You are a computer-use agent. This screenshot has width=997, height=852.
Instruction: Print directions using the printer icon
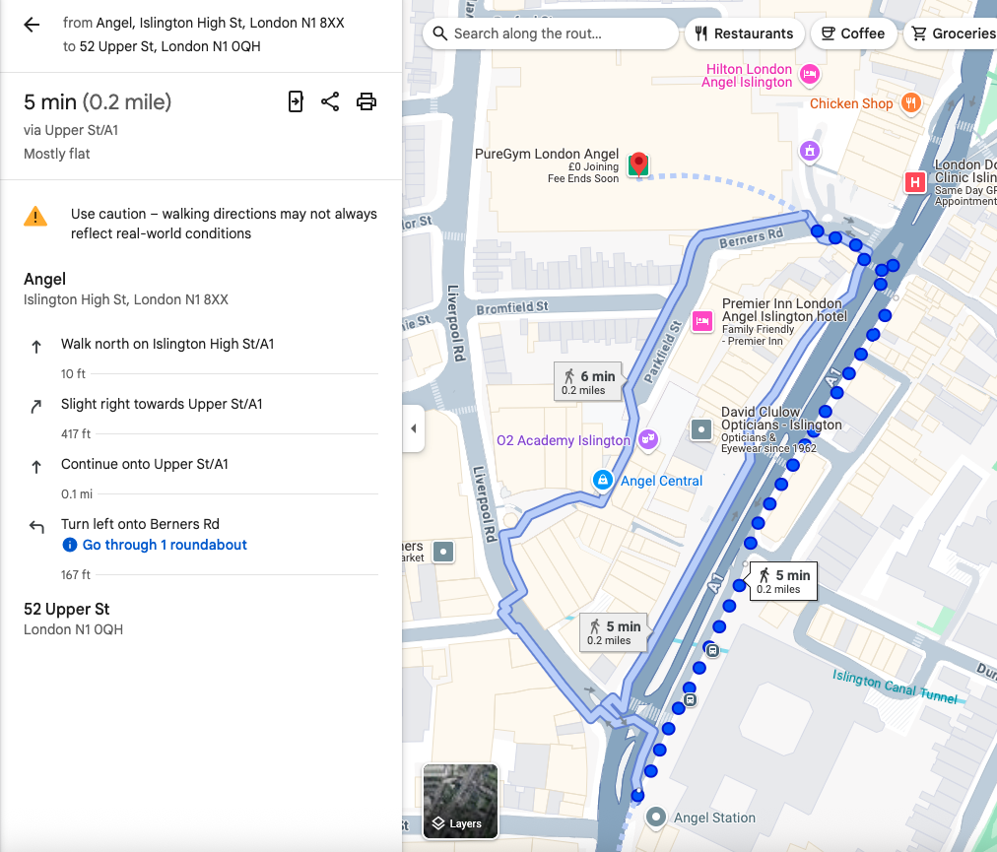(x=366, y=101)
